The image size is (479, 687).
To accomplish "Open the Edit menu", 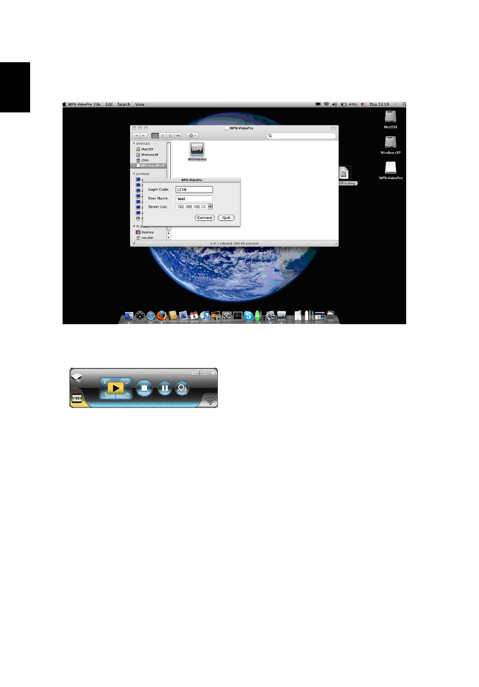I will pos(109,104).
